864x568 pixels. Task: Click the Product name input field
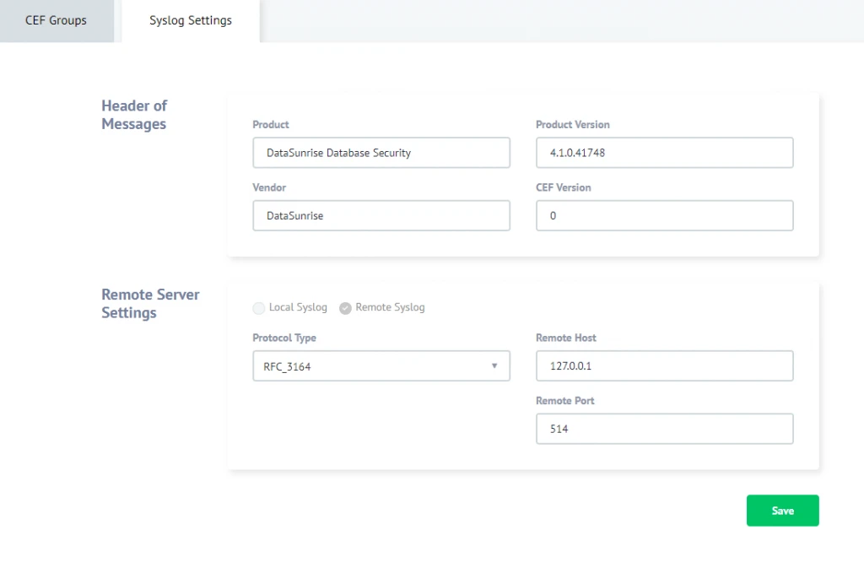click(381, 153)
